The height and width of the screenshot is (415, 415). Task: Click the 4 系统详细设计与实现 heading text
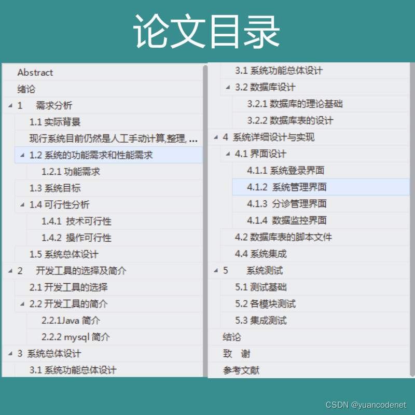click(x=268, y=137)
